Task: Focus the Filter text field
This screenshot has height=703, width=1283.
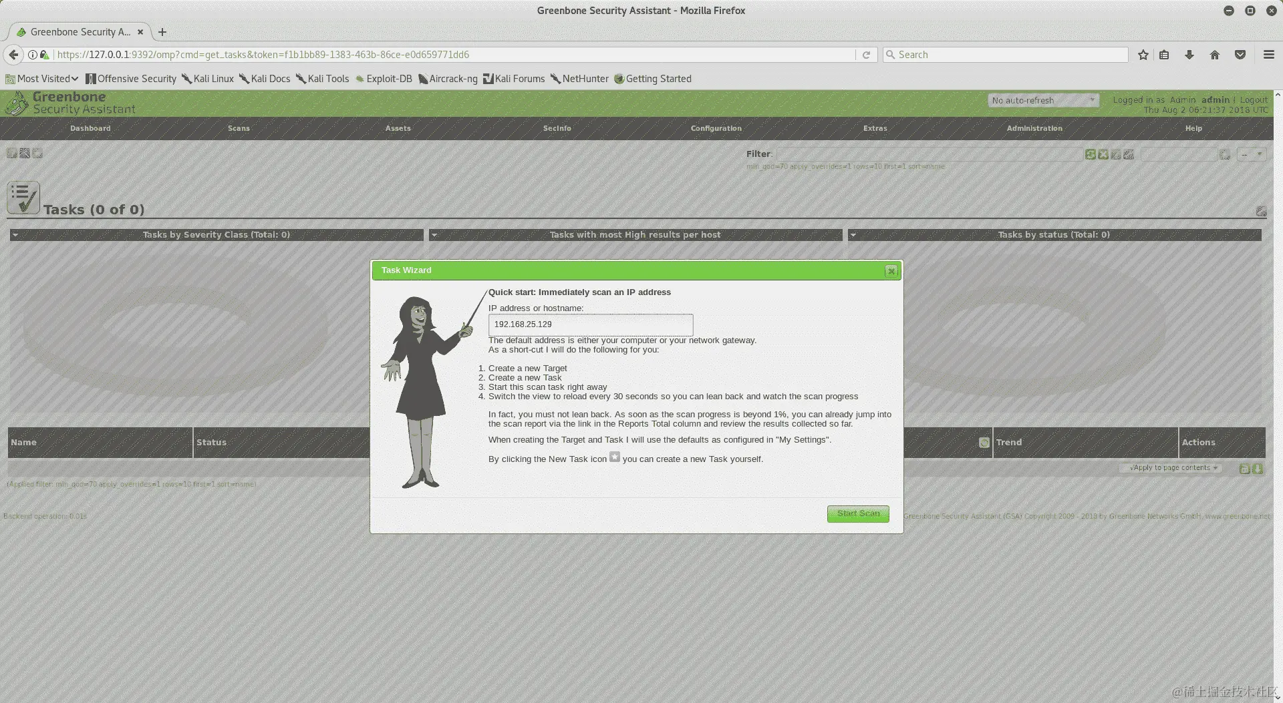Action: 929,154
